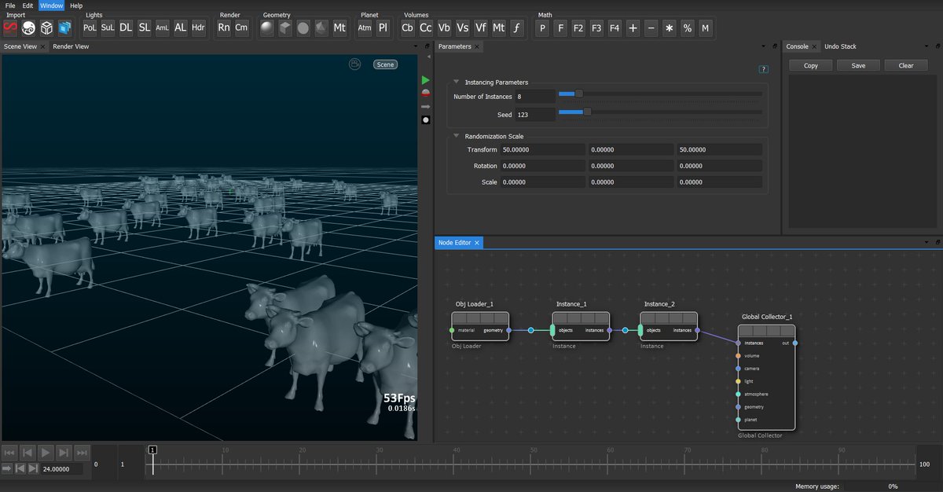Add a Cc volume node
The height and width of the screenshot is (492, 943).
tap(426, 28)
